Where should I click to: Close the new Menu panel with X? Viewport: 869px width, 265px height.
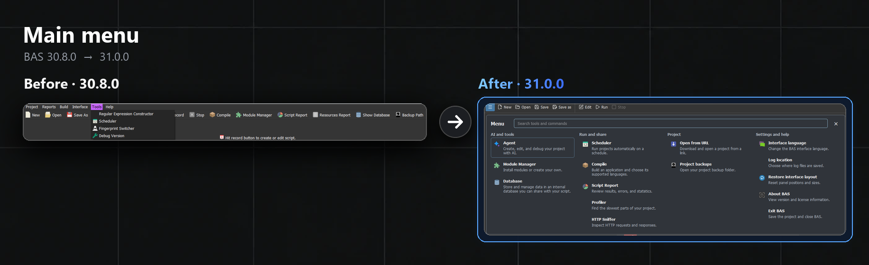[x=836, y=124]
